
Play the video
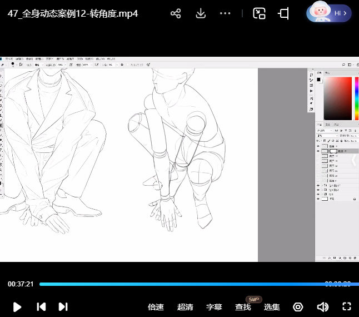(x=17, y=306)
